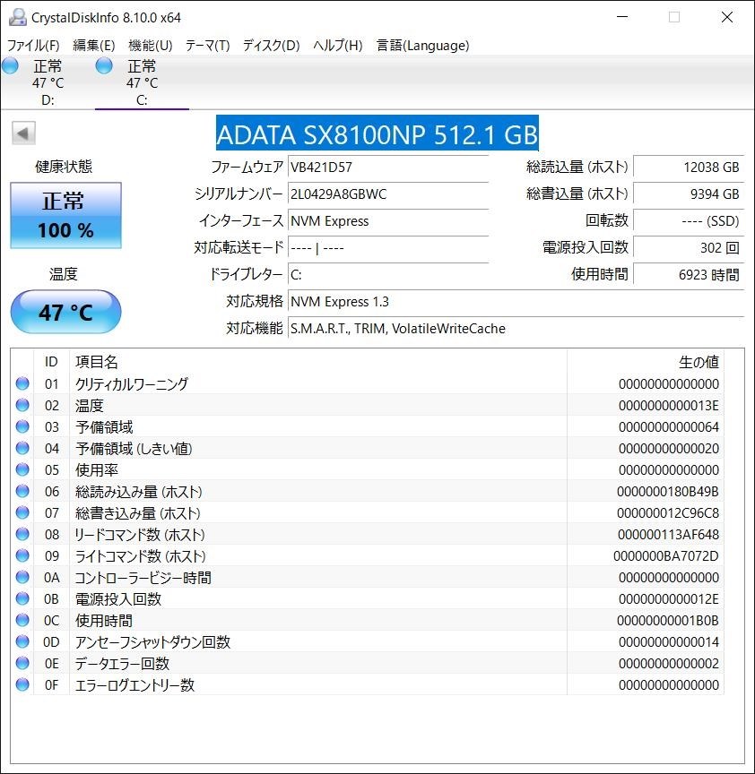The image size is (755, 774).
Task: Click status orb for attribute 06 総読み込み量
Action: 22,491
